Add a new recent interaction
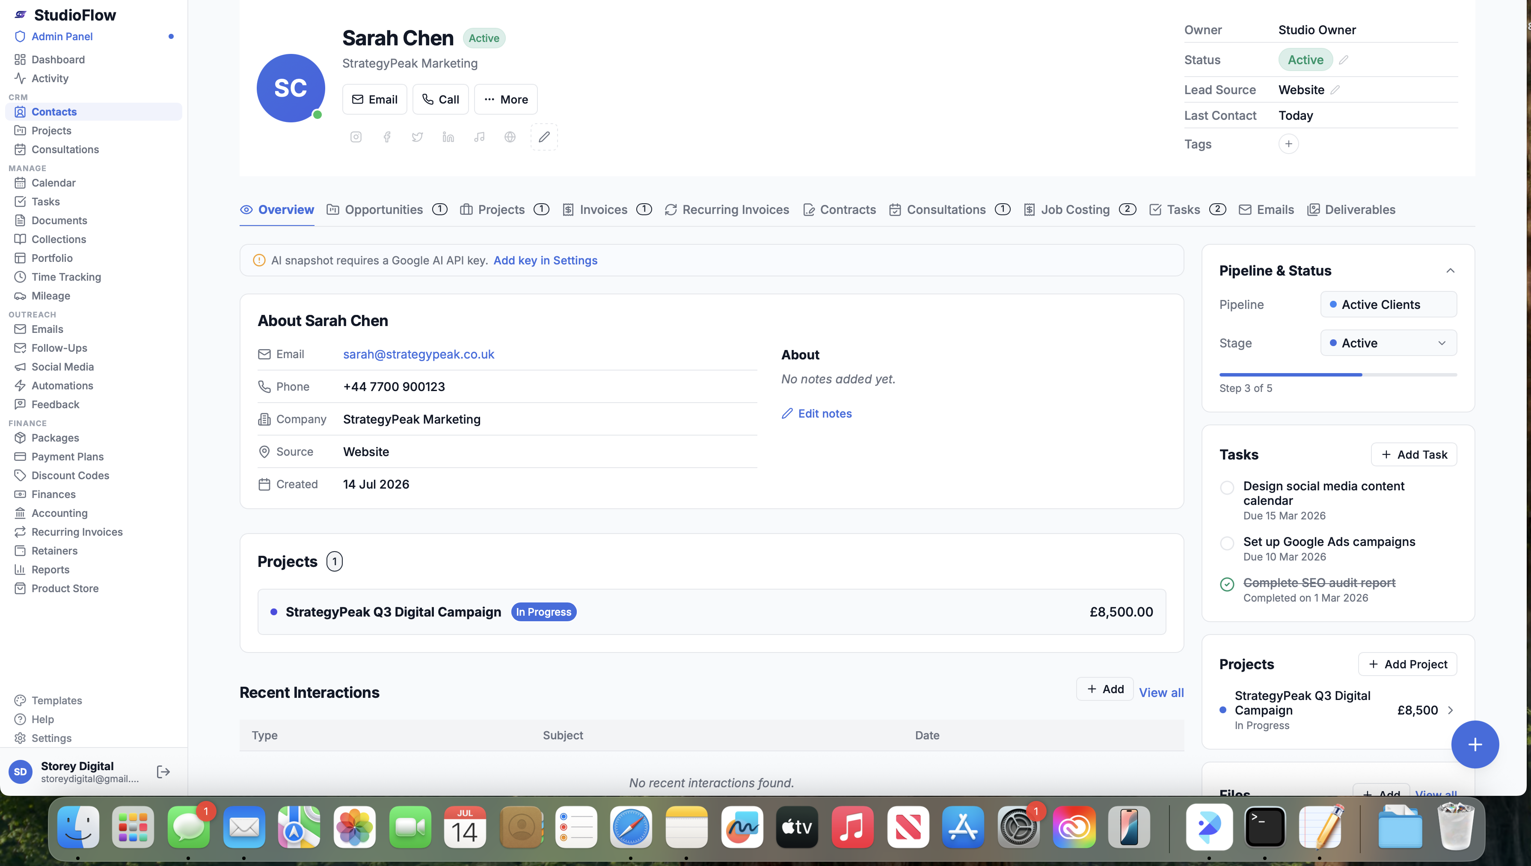 click(x=1104, y=689)
